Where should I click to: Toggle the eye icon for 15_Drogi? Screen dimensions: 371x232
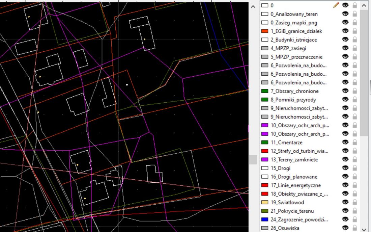pos(345,168)
